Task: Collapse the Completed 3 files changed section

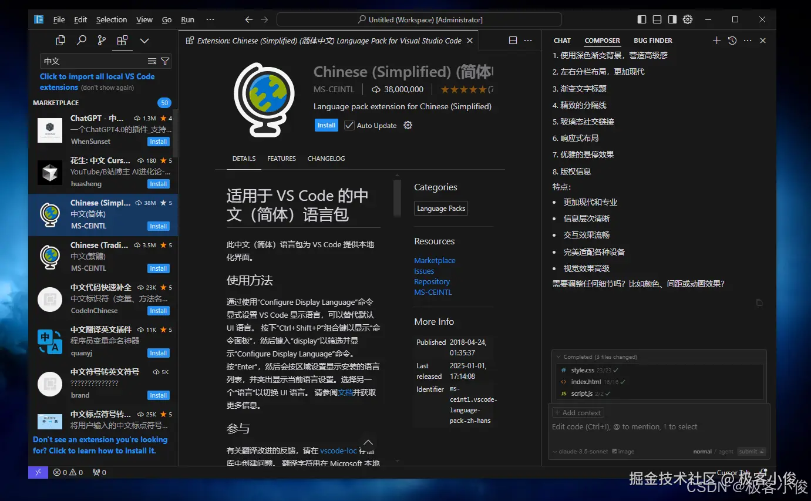Action: click(x=595, y=357)
